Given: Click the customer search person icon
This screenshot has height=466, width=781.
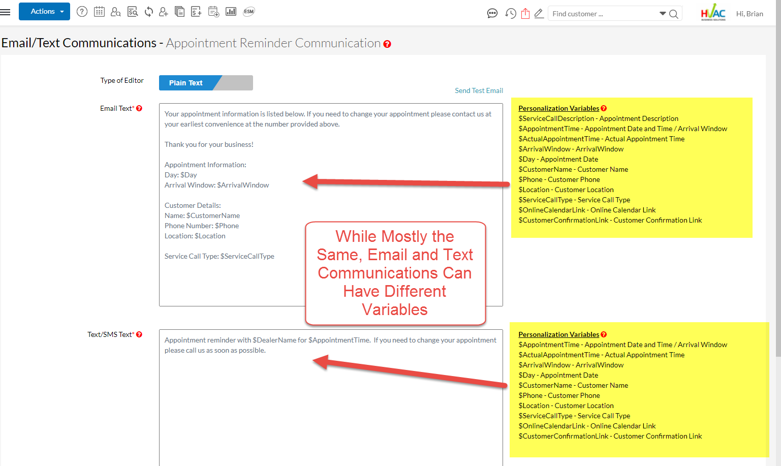Looking at the screenshot, I should (116, 12).
